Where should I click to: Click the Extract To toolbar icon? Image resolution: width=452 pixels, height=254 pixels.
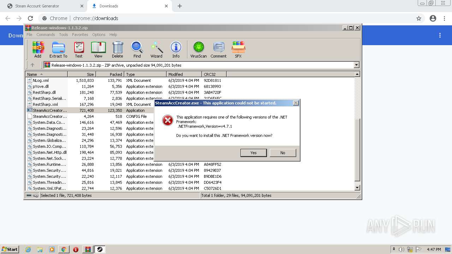coord(58,49)
